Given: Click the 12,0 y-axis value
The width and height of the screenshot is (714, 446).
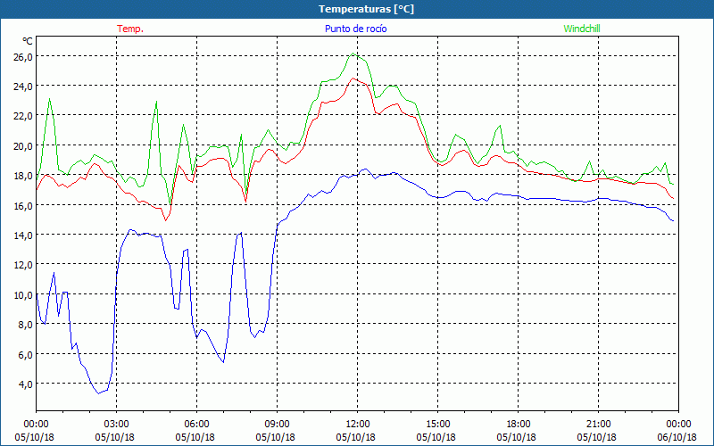Looking at the screenshot, I should [23, 265].
